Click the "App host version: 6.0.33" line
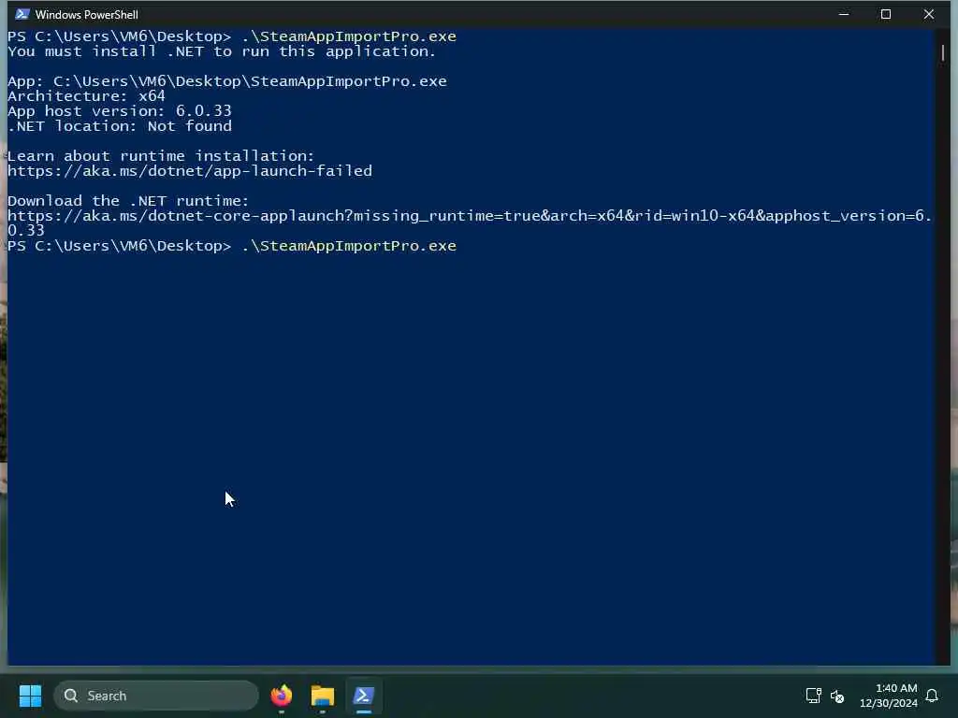This screenshot has height=718, width=958. point(119,111)
